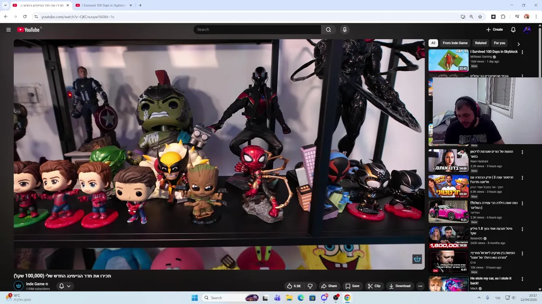Open the tab search dropdown arrow
This screenshot has height=304, width=542.
click(x=5, y=5)
